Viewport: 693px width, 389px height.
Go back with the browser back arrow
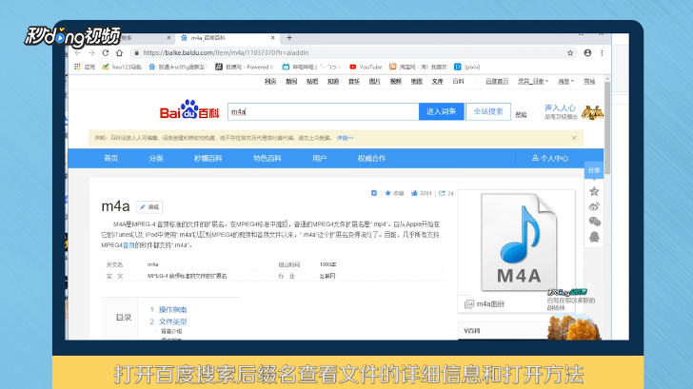tap(78, 53)
